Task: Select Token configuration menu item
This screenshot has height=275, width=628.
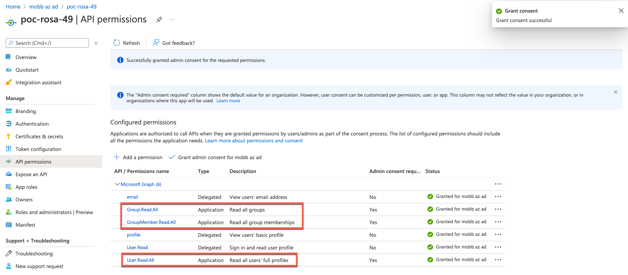Action: tap(38, 149)
